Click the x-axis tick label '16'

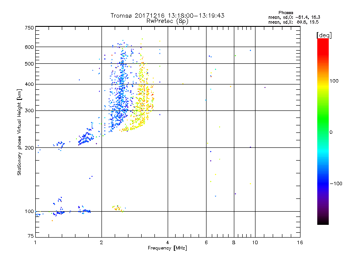click(300, 242)
